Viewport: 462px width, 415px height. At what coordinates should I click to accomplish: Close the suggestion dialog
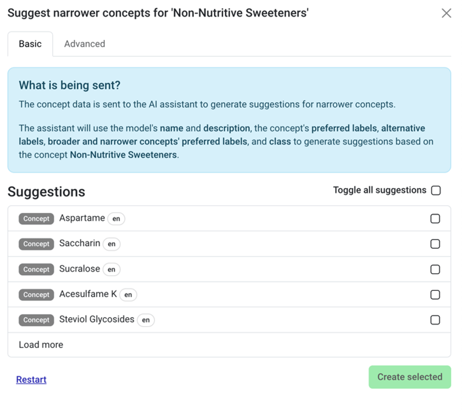(x=447, y=13)
